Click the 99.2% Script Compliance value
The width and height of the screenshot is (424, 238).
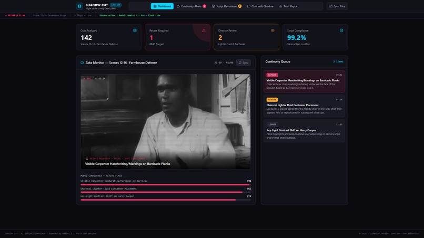[x=297, y=37]
